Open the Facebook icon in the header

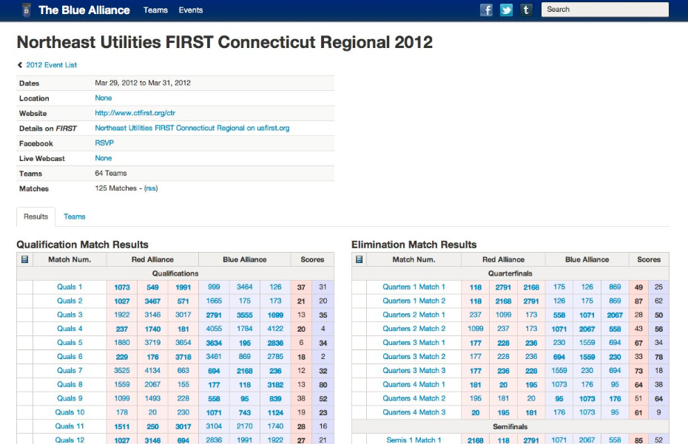coord(486,10)
